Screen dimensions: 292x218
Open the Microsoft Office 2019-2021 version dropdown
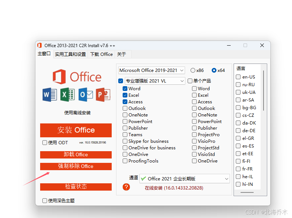point(151,70)
